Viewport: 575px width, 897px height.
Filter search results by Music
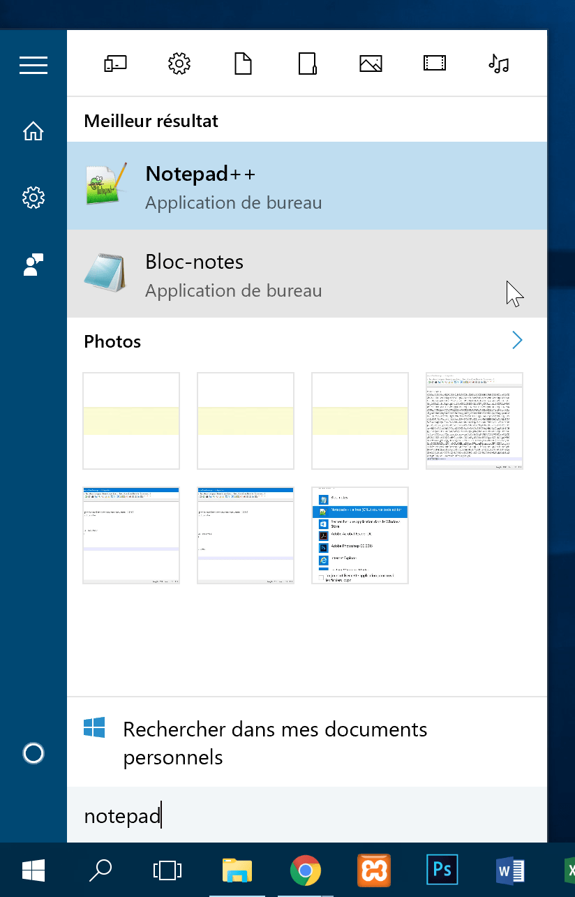[498, 64]
